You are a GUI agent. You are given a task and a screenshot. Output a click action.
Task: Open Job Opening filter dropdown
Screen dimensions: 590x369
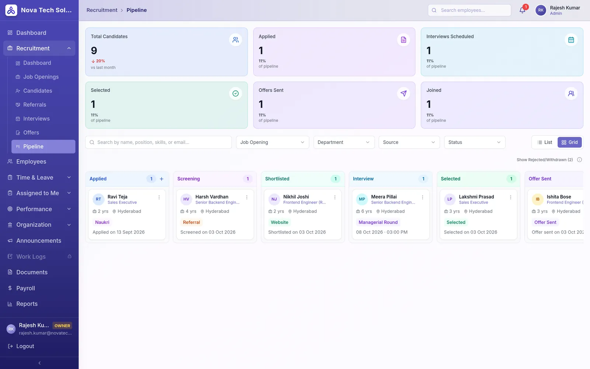pos(272,142)
